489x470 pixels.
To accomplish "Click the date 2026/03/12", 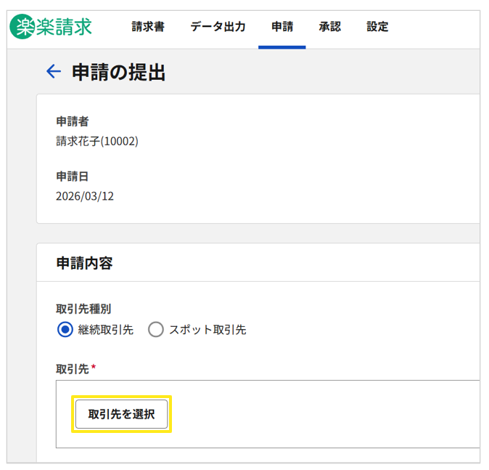I will click(x=85, y=196).
